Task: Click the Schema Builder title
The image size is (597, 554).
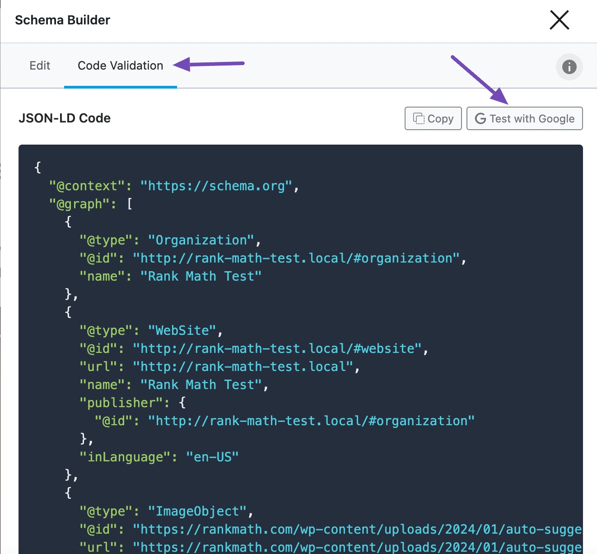Action: pos(62,20)
